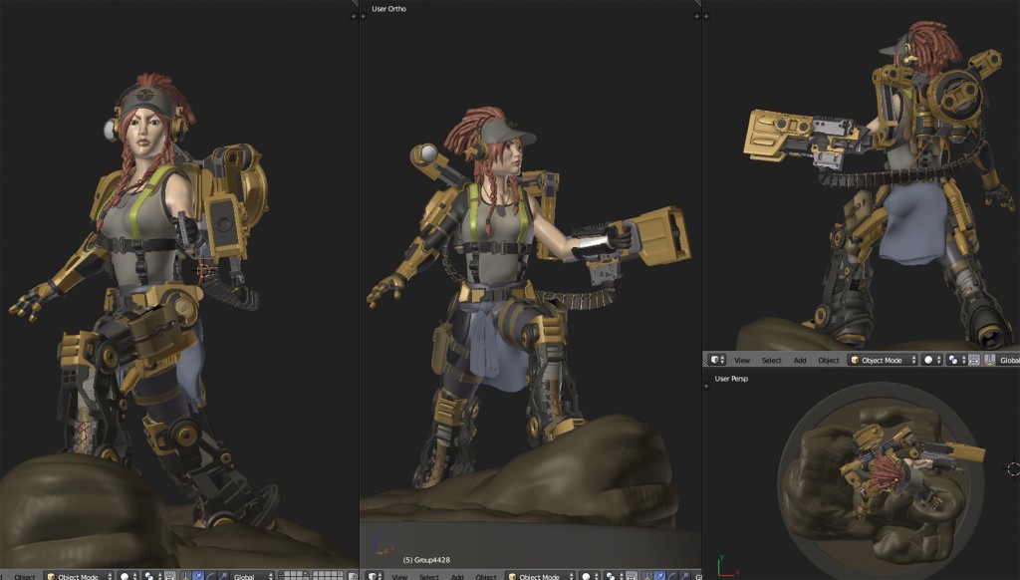Click the rotate manipulator icon

[211, 573]
